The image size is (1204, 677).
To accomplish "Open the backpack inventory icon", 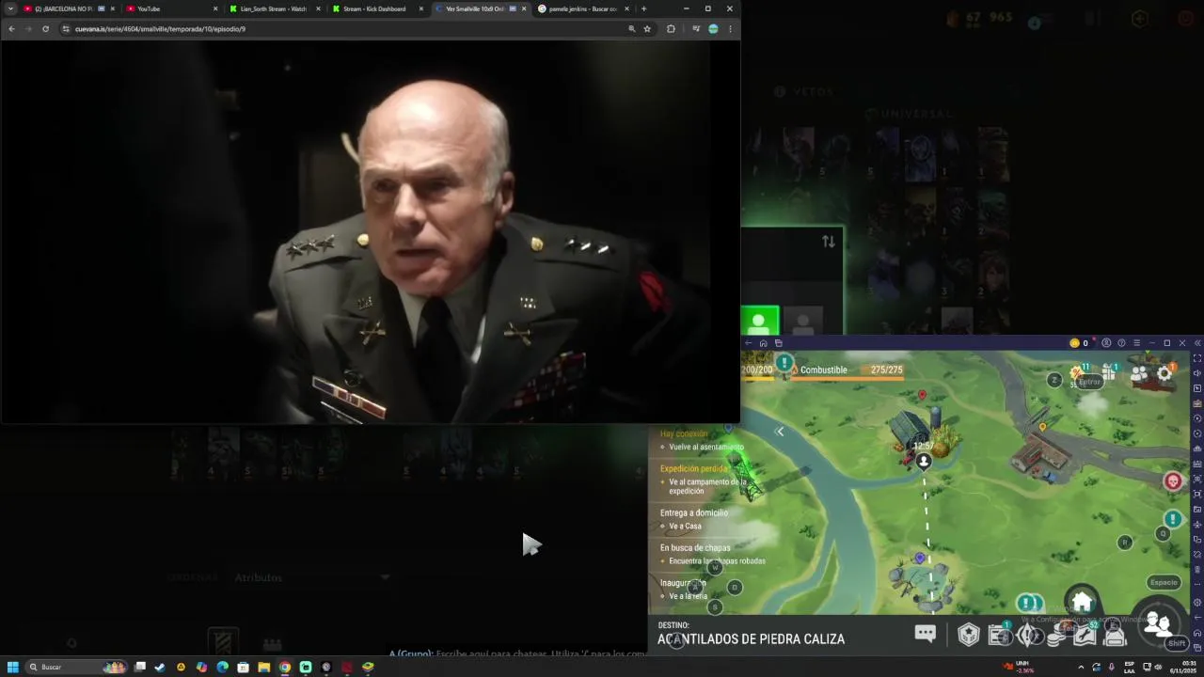I will tap(1115, 636).
